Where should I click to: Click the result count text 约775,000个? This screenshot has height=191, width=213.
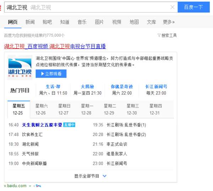tap(54, 36)
